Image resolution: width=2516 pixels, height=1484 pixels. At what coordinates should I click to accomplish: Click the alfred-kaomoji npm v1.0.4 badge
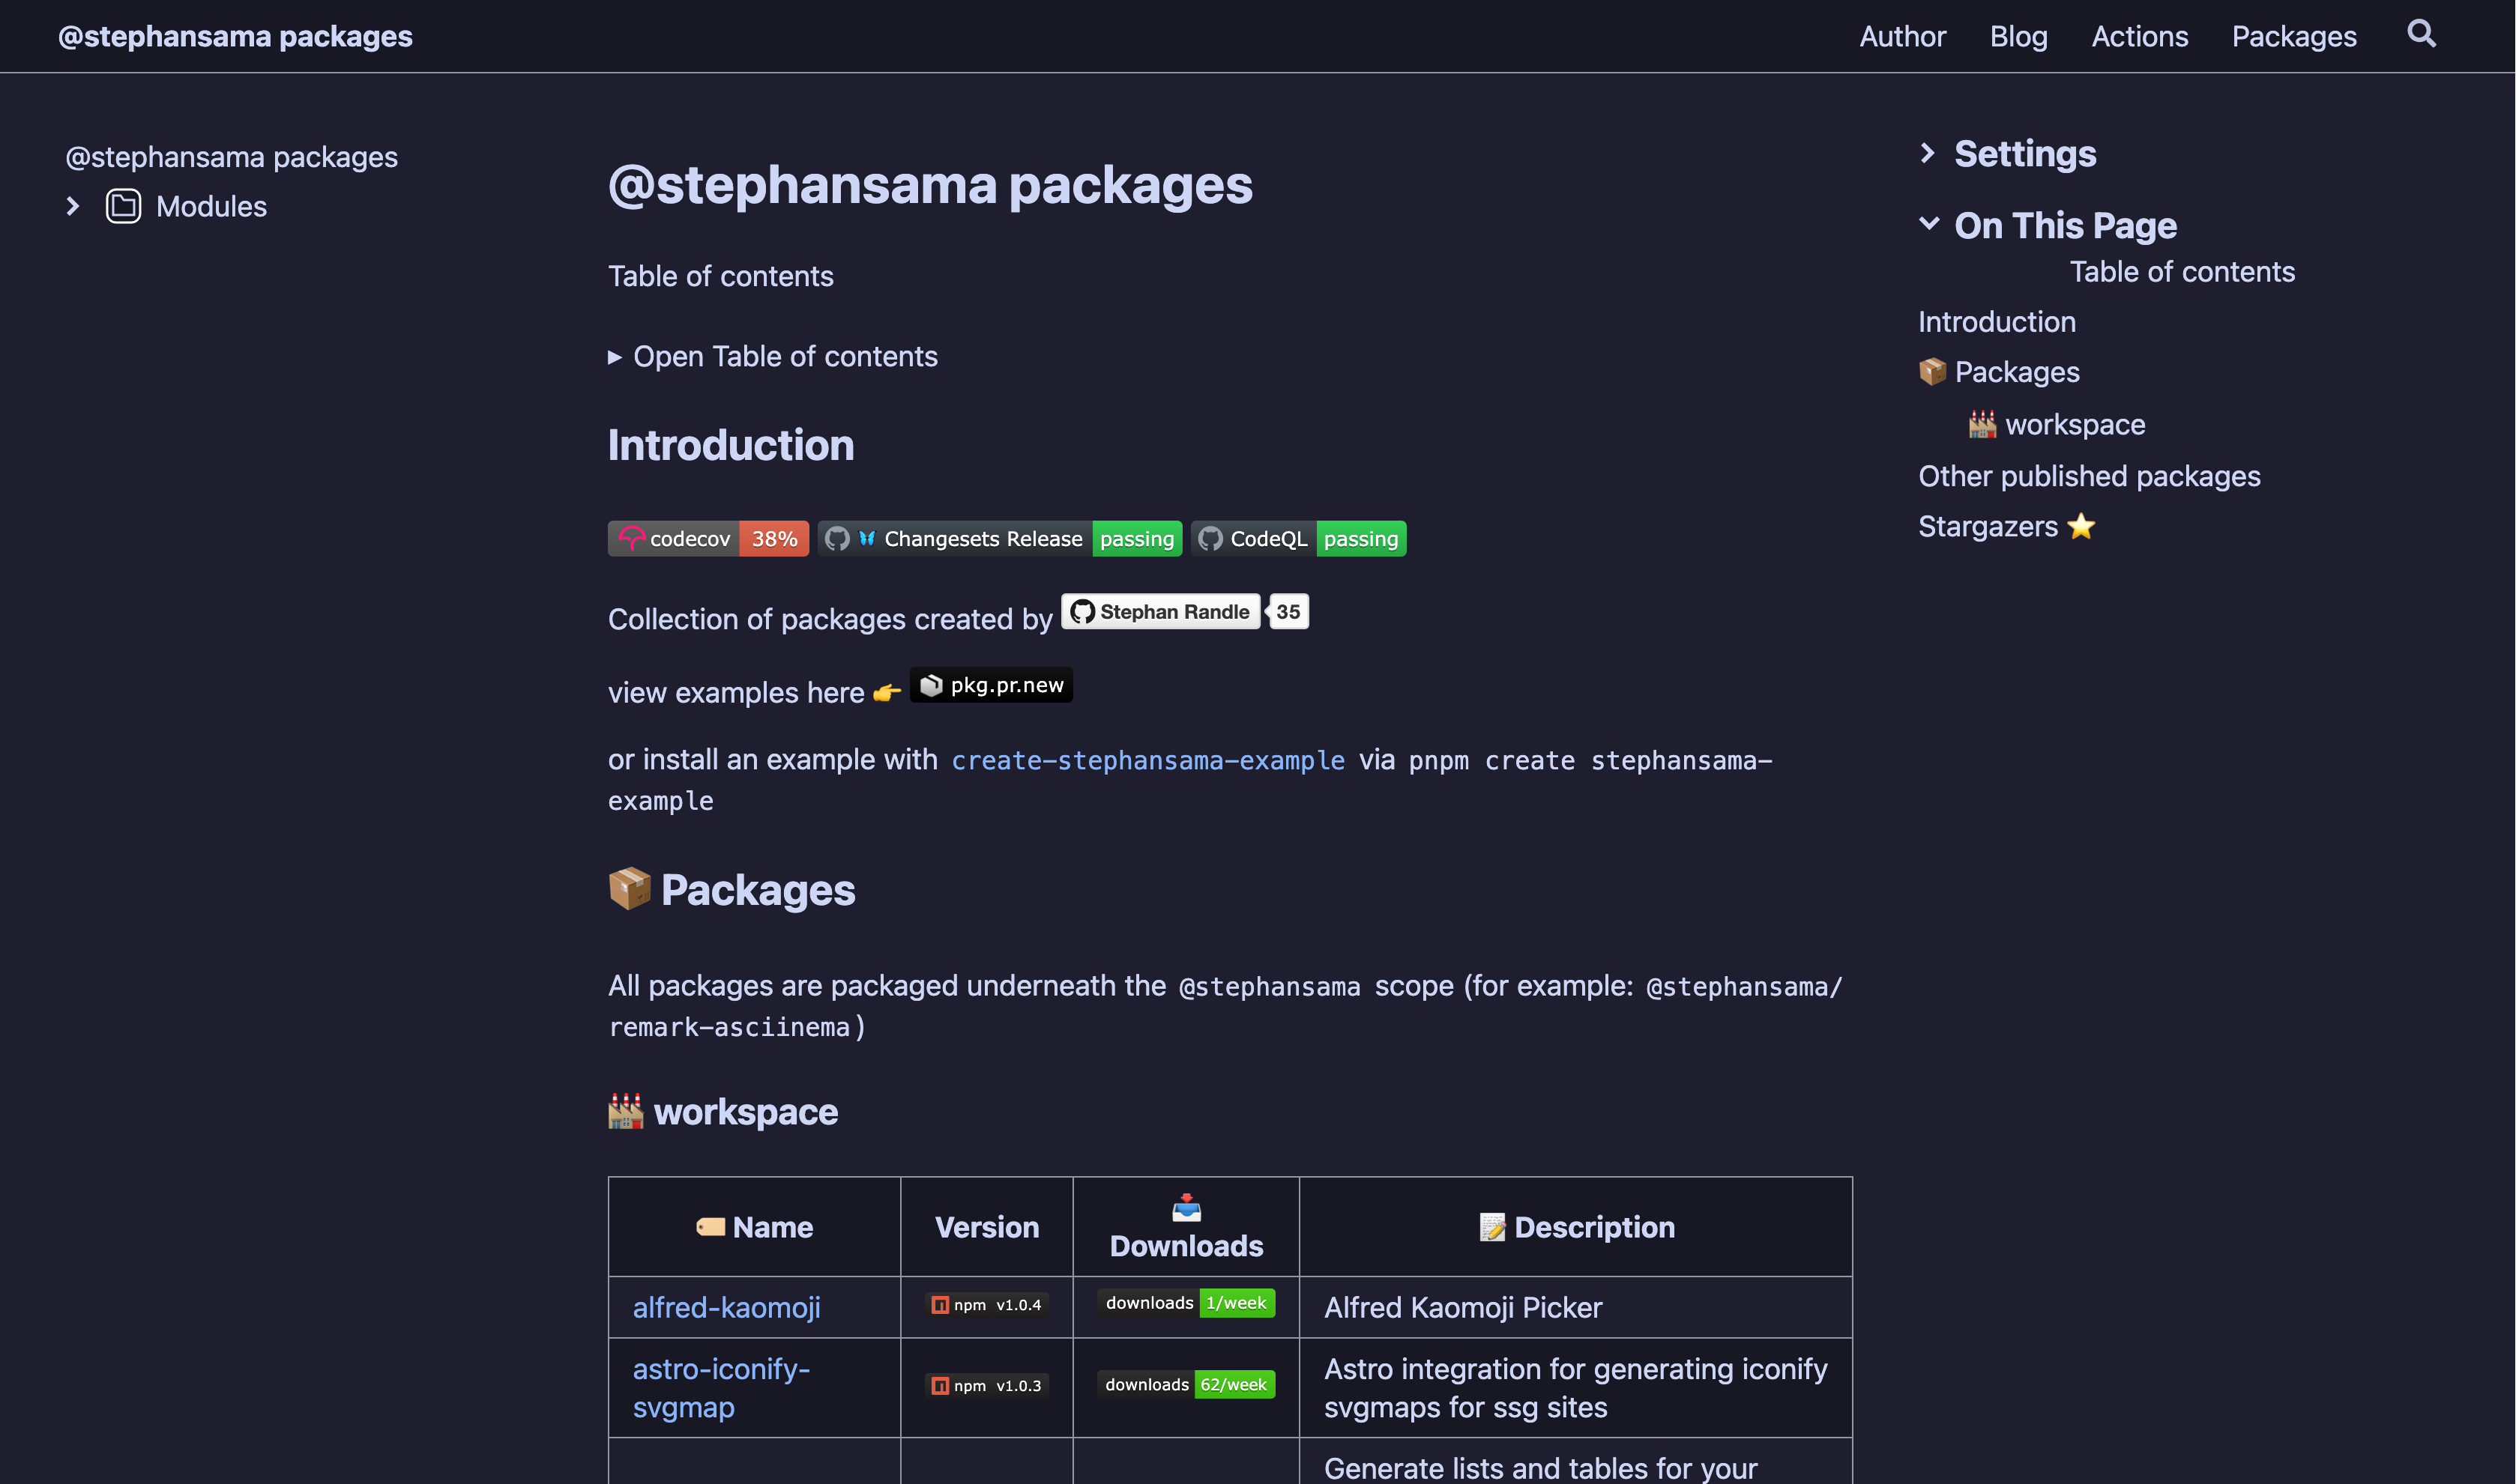click(986, 1305)
